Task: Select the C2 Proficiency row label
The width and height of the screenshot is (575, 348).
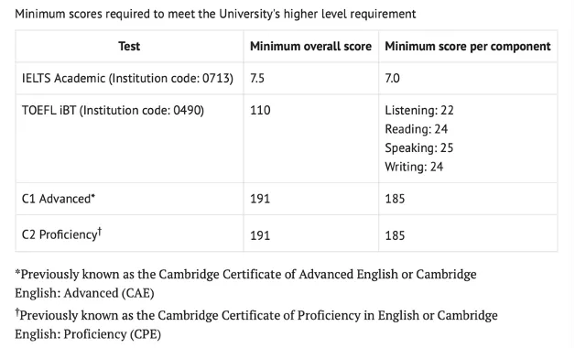Action: click(61, 234)
